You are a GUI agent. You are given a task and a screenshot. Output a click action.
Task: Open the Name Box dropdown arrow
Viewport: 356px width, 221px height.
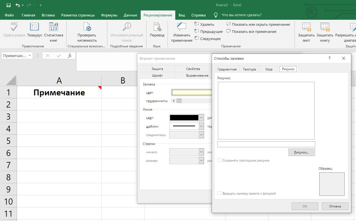[29, 56]
